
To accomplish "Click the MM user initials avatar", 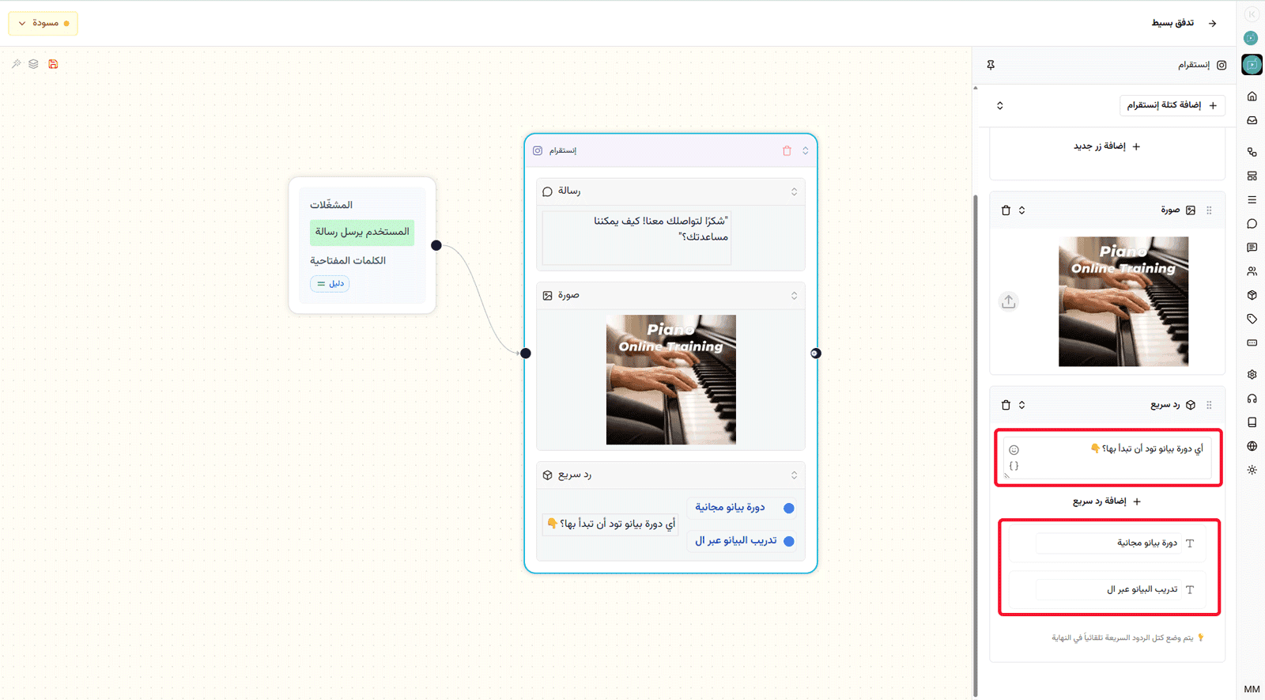I will point(1252,689).
